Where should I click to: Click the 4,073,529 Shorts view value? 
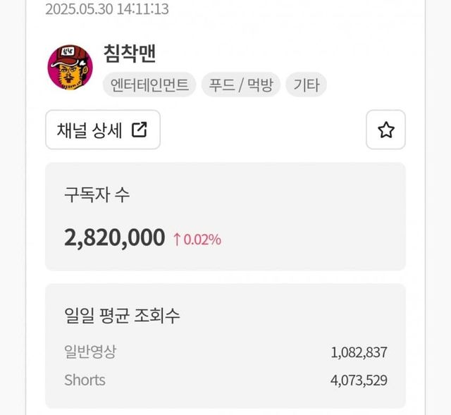pyautogui.click(x=358, y=380)
